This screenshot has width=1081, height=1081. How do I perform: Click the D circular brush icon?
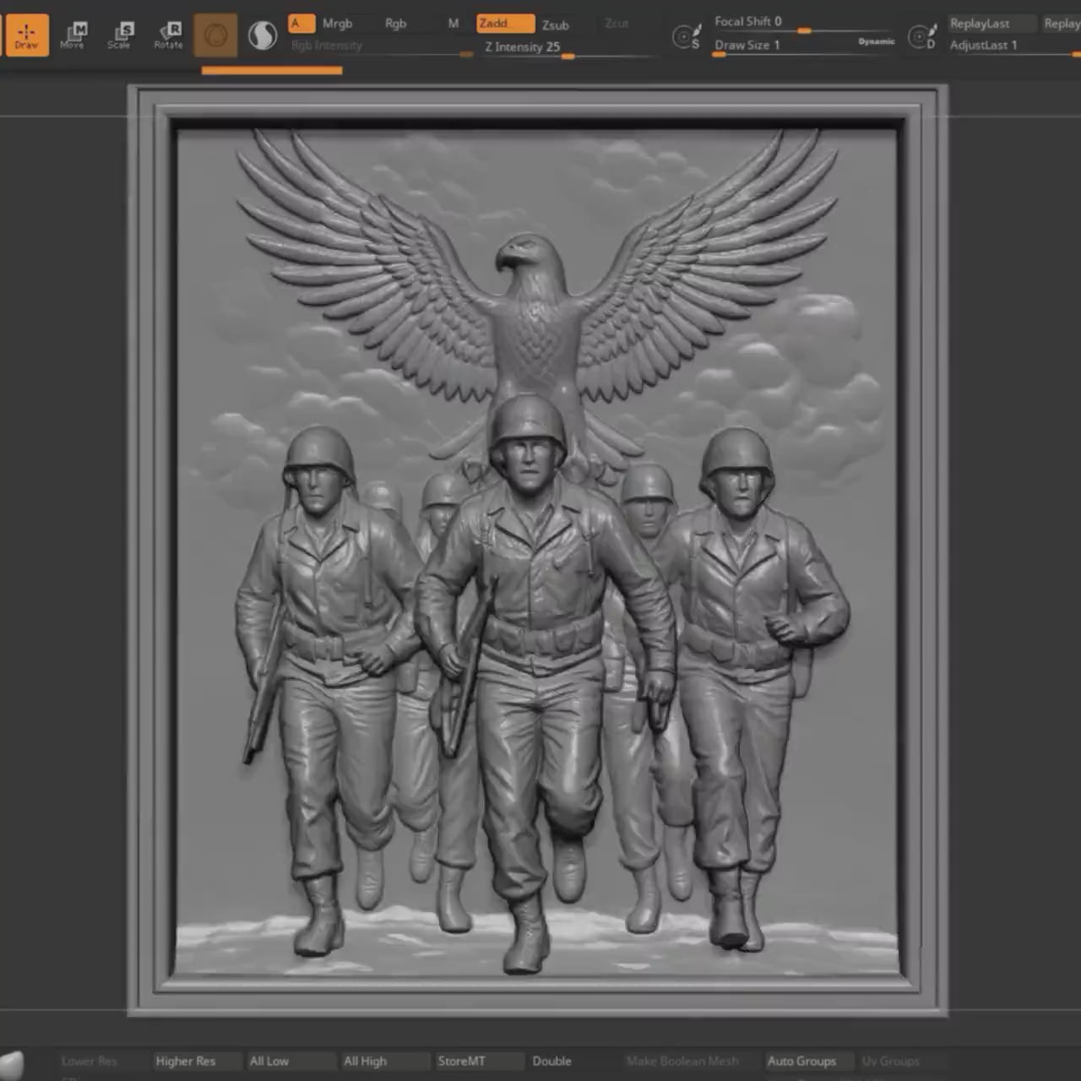[x=921, y=36]
